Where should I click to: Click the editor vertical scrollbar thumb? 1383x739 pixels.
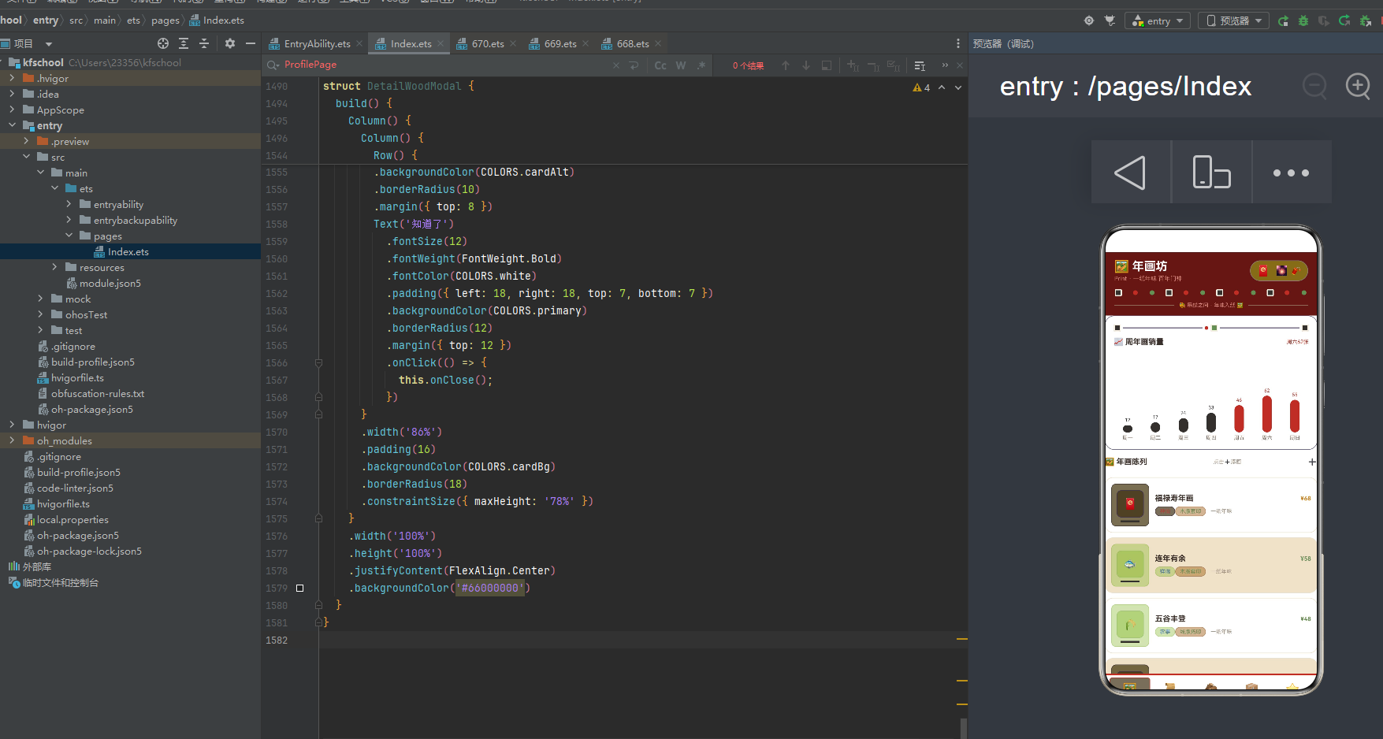coord(963,729)
